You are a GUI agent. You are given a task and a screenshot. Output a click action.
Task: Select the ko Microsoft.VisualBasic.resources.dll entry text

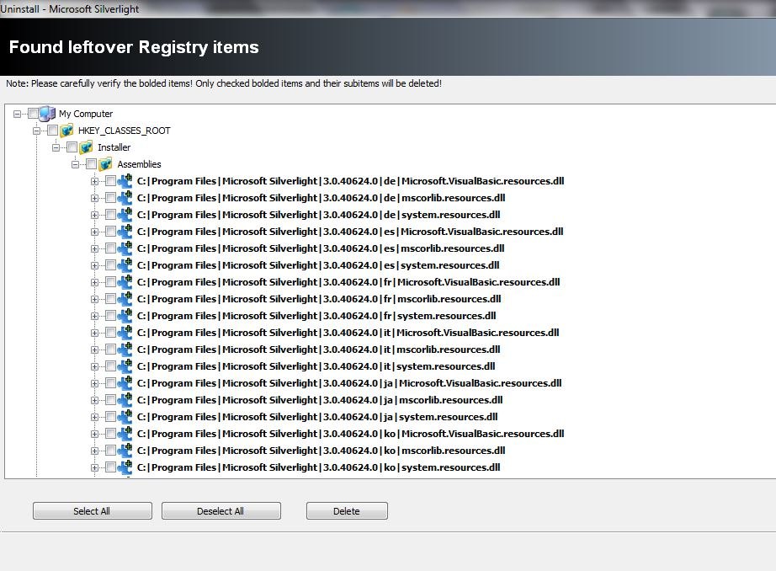(x=350, y=434)
